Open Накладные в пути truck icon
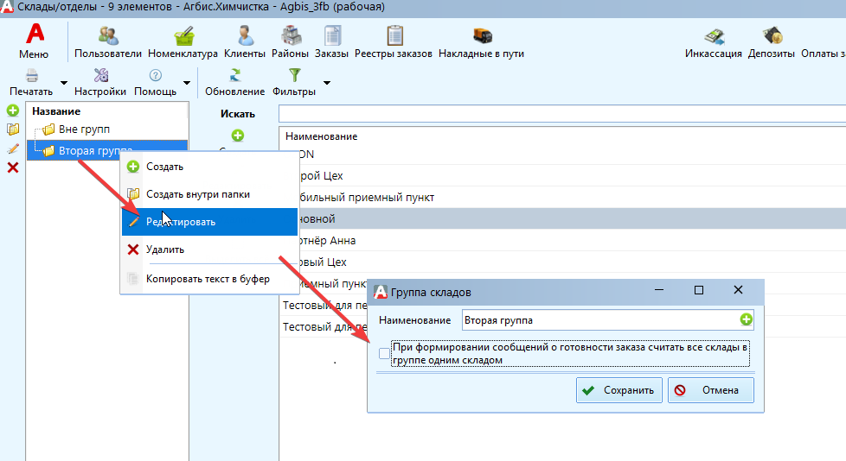The image size is (846, 461). (483, 36)
